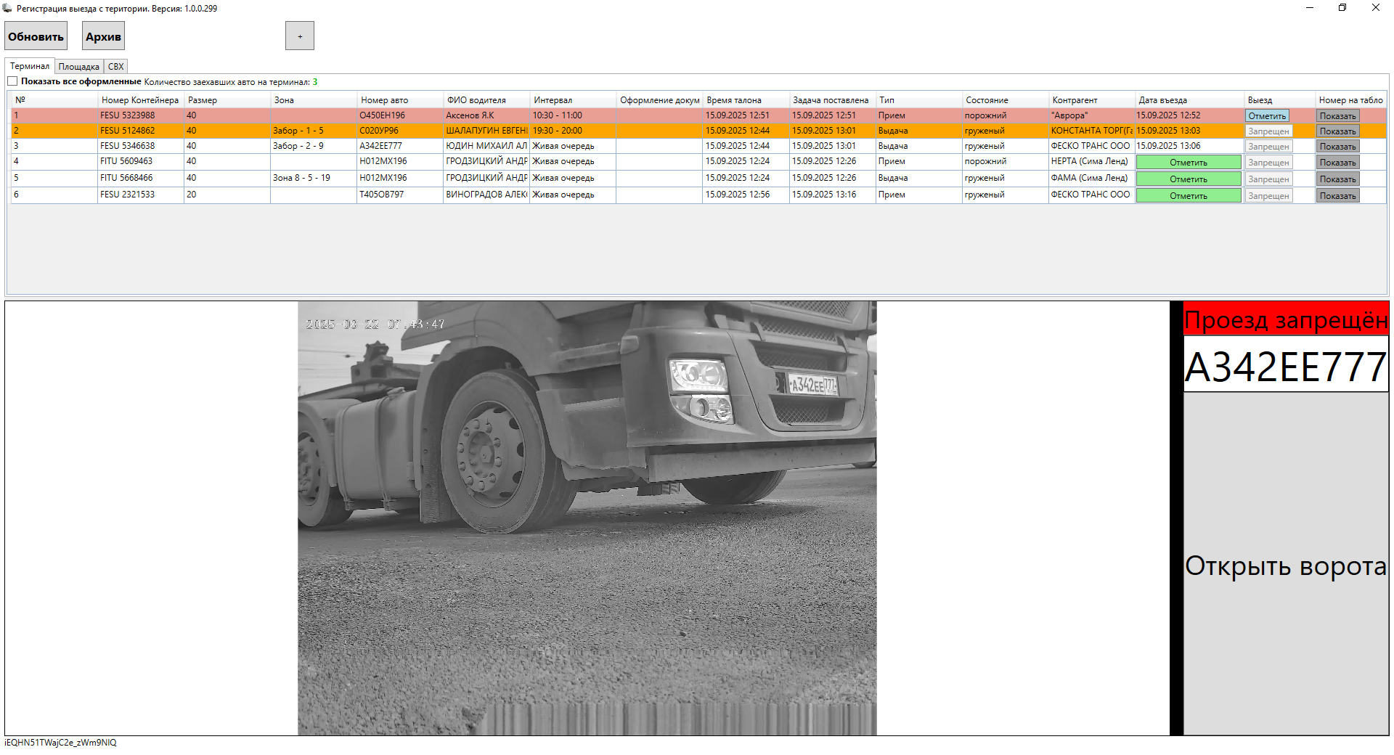Screen dimensions: 1394x755
Task: Sort by Дата въезда column header
Action: (x=1163, y=100)
